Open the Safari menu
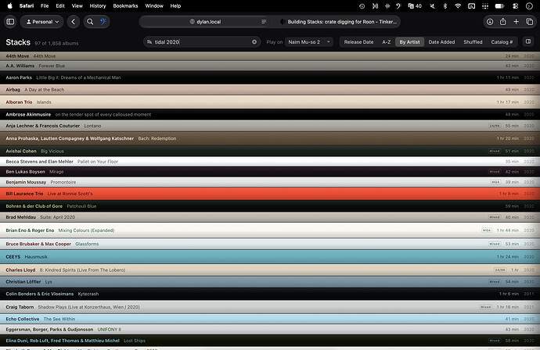Viewport: 540px width, 350px height. (27, 5)
